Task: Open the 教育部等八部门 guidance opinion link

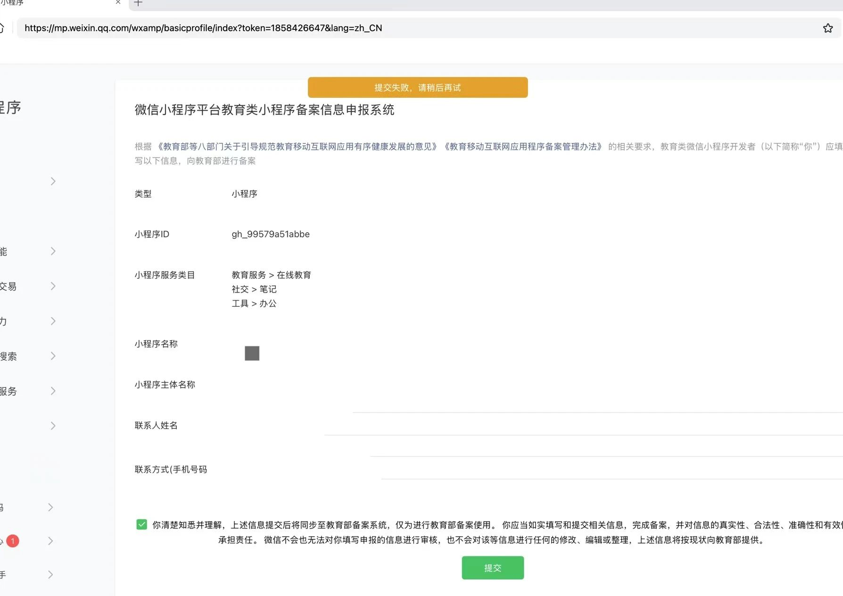Action: click(297, 147)
